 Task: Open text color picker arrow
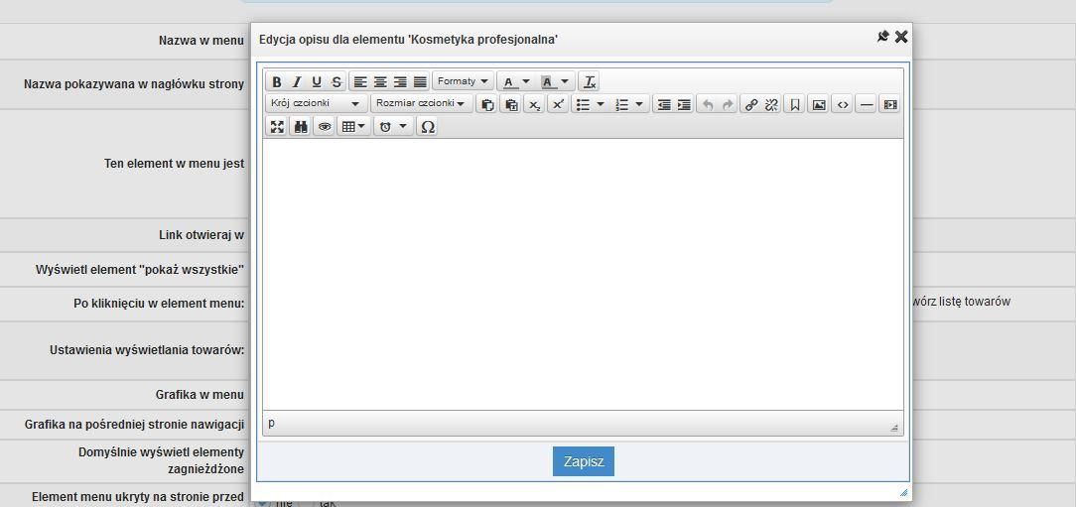pos(526,81)
